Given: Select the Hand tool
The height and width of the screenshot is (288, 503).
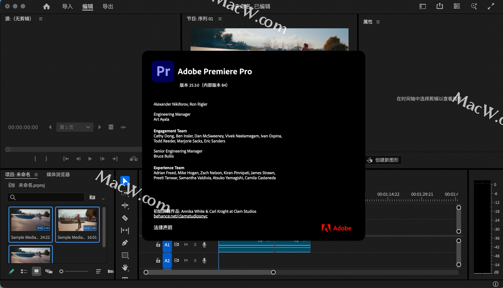Looking at the screenshot, I should pyautogui.click(x=125, y=268).
